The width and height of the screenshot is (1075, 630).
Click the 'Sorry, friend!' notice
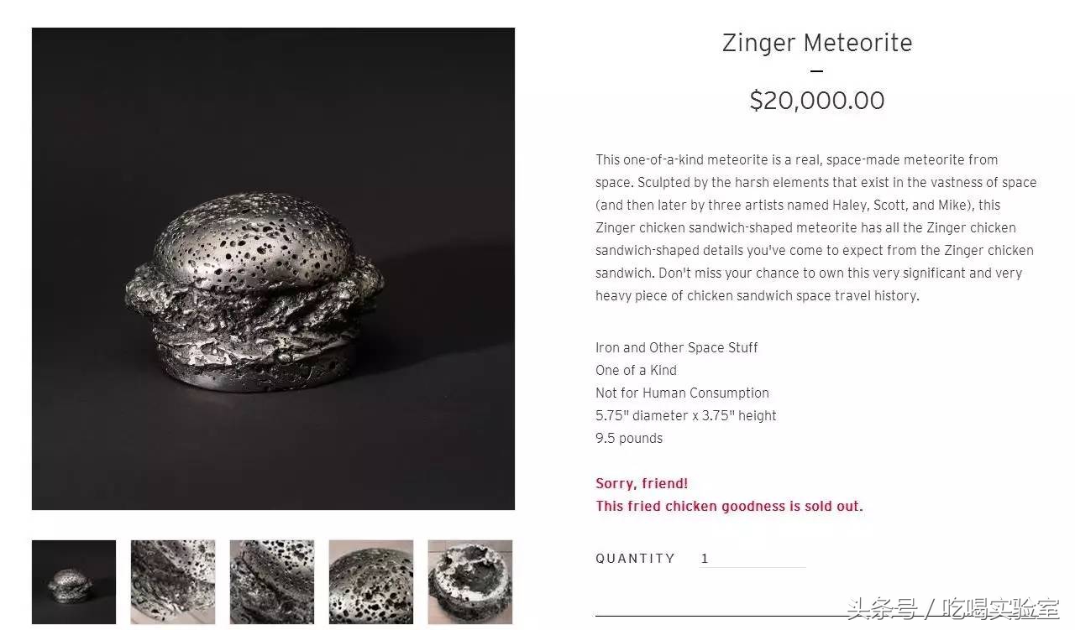[x=642, y=483]
